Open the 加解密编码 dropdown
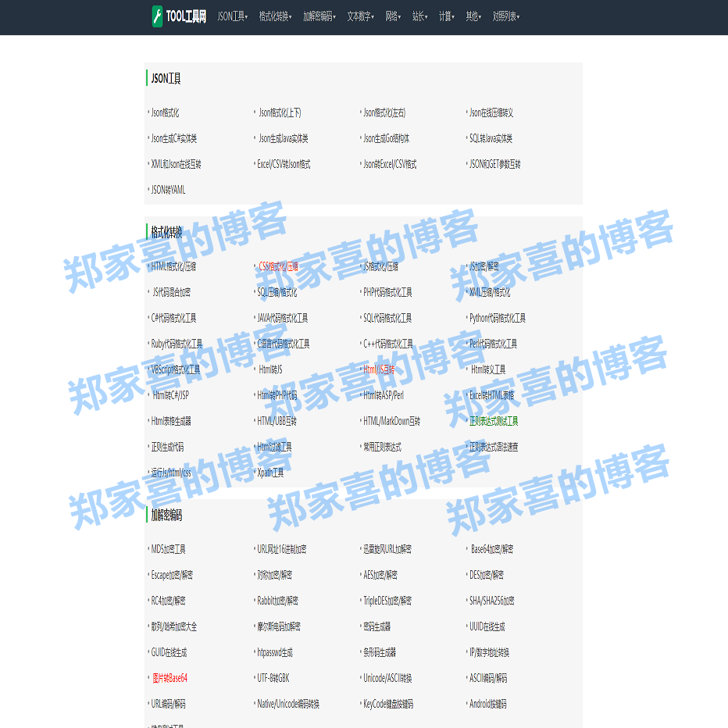 (x=317, y=16)
